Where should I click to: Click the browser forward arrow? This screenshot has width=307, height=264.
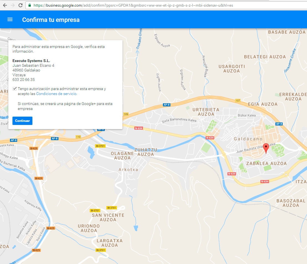13,5
